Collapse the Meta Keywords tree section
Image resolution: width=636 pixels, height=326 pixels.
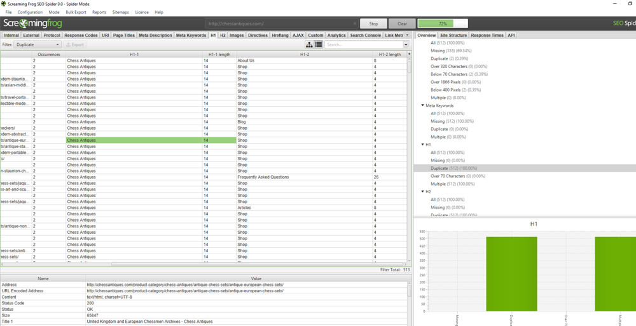tap(423, 105)
